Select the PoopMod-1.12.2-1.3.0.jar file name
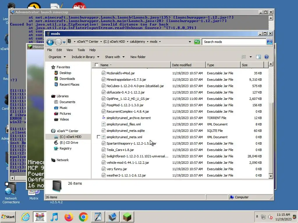Screen dimensions: 298x223 [125, 105]
